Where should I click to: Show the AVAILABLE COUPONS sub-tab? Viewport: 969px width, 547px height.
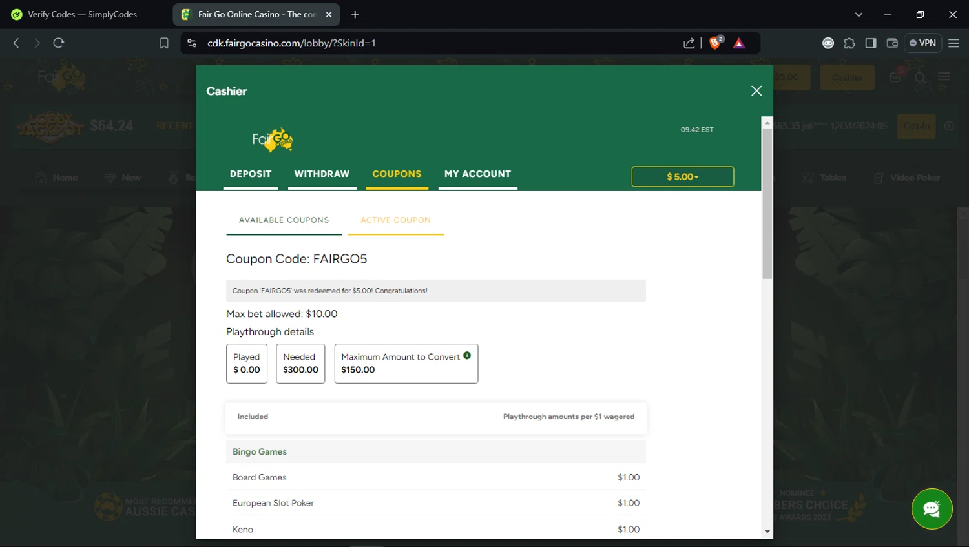284,220
